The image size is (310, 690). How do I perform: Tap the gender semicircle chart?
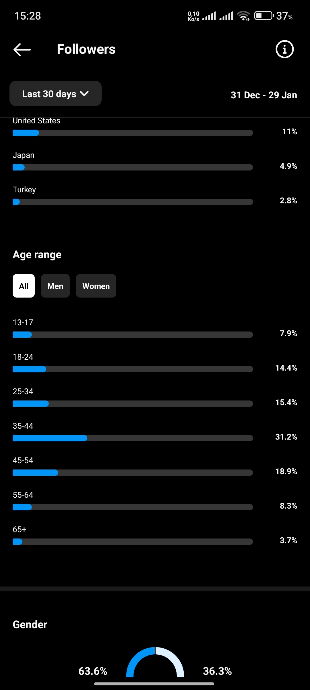(155, 662)
